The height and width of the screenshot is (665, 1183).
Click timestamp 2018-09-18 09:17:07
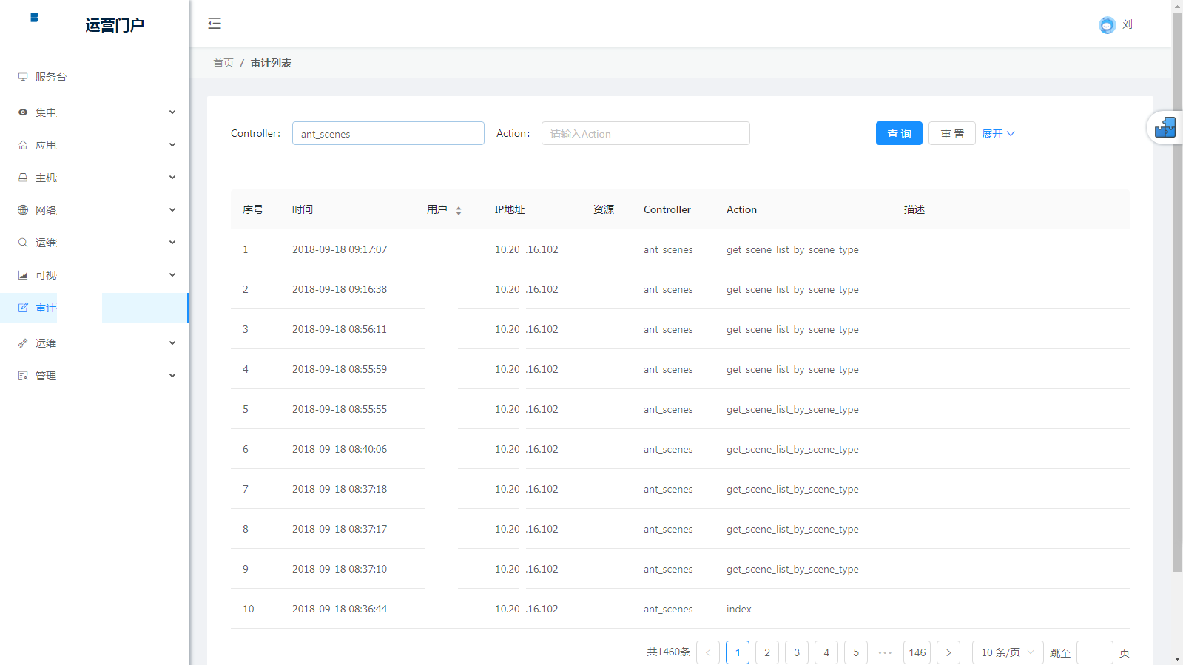(340, 249)
